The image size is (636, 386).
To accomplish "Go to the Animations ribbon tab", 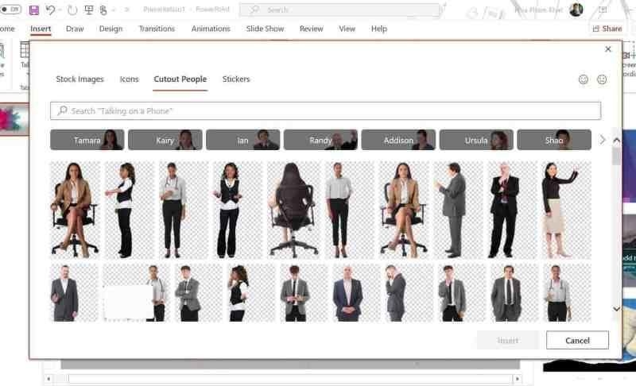I will tap(211, 29).
